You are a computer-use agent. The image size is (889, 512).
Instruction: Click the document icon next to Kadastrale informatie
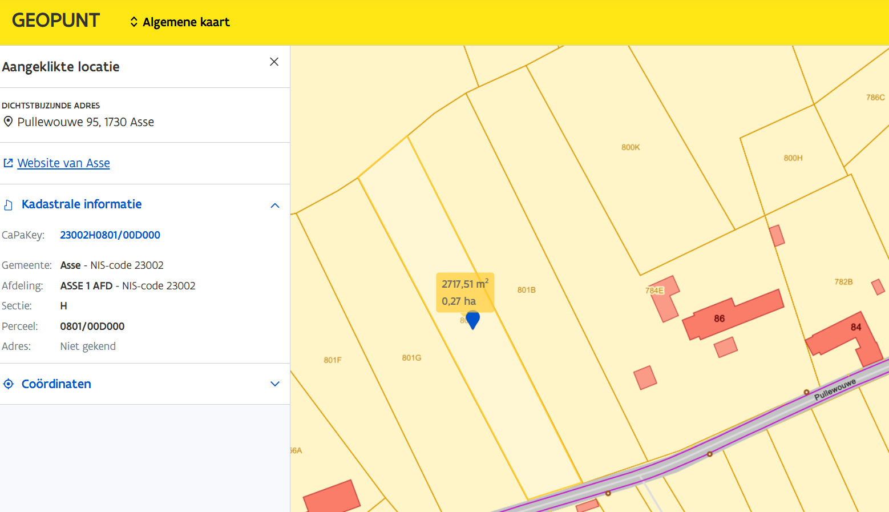pos(9,205)
